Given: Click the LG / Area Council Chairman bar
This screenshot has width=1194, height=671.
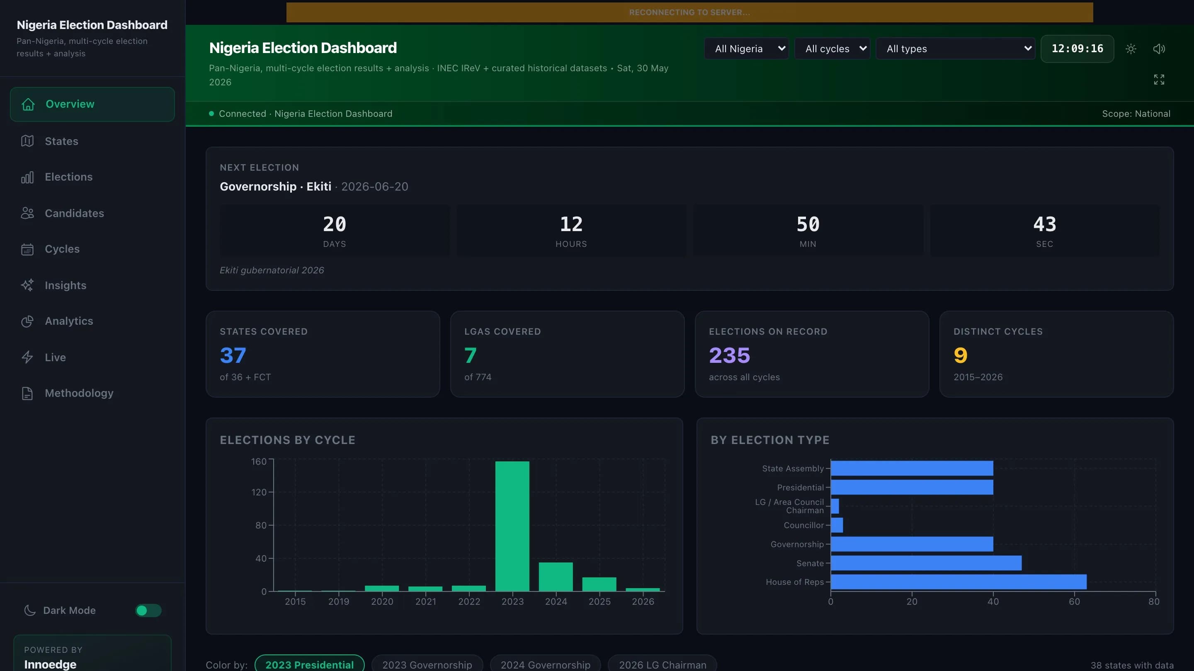Looking at the screenshot, I should pyautogui.click(x=835, y=506).
